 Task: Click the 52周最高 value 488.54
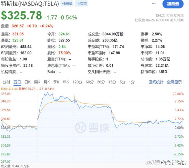click(26, 47)
